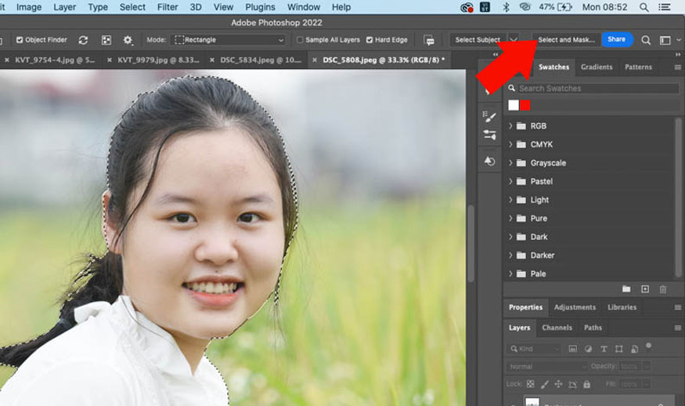Expand the Pastel swatch group
The width and height of the screenshot is (685, 406).
(x=510, y=181)
